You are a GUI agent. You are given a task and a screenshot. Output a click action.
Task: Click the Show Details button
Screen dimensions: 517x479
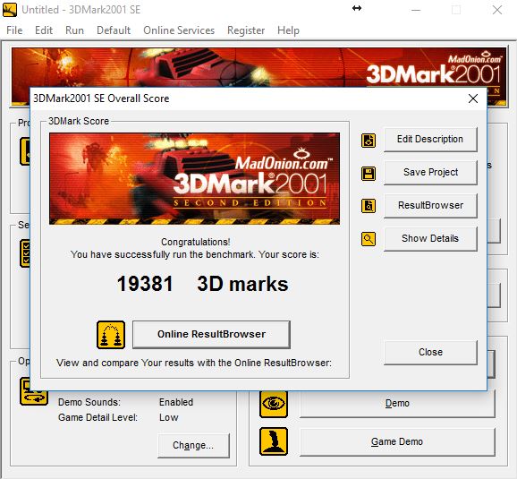[x=430, y=239]
